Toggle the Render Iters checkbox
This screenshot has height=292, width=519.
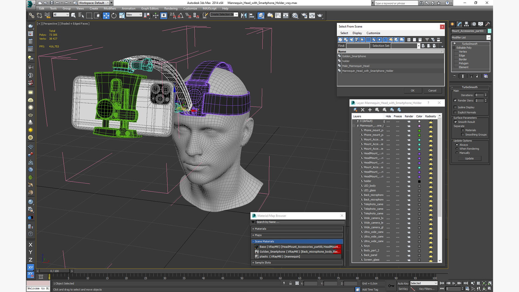455,100
